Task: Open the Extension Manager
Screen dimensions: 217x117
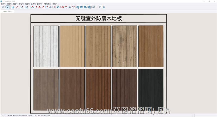Action: (90, 7)
